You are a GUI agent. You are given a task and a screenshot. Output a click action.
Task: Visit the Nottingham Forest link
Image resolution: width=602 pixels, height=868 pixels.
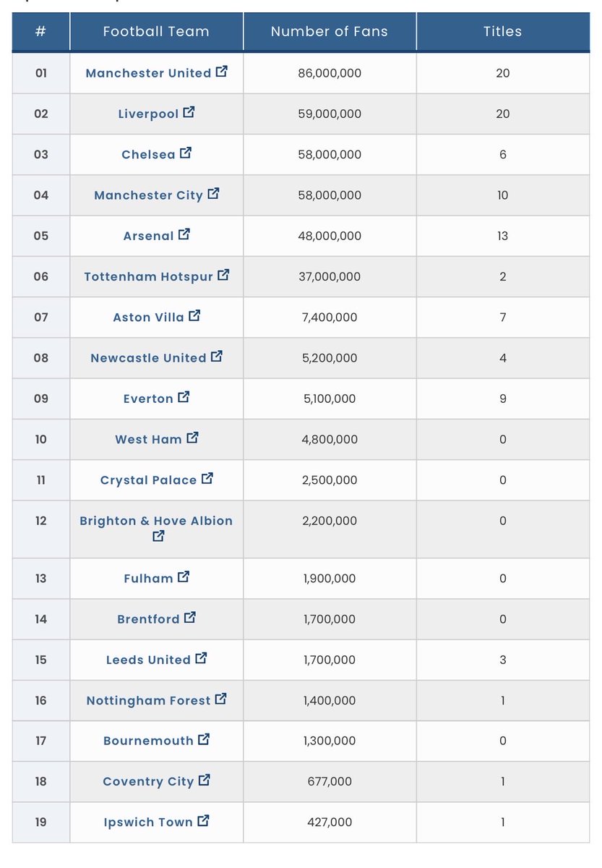pos(148,700)
